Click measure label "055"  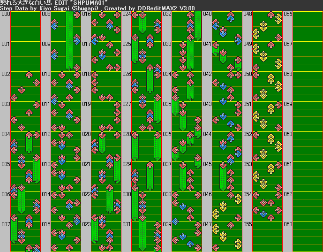[248, 224]
